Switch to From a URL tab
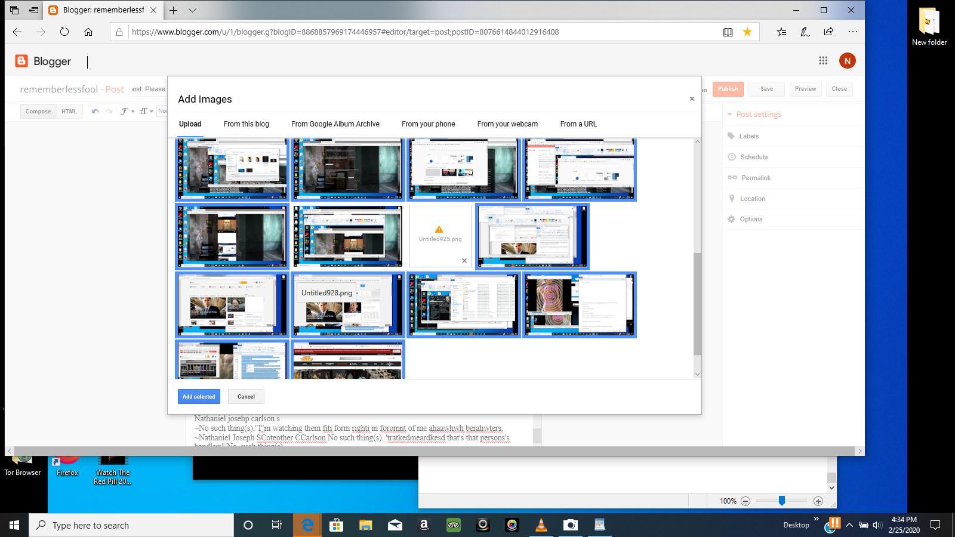The image size is (955, 537). [578, 124]
